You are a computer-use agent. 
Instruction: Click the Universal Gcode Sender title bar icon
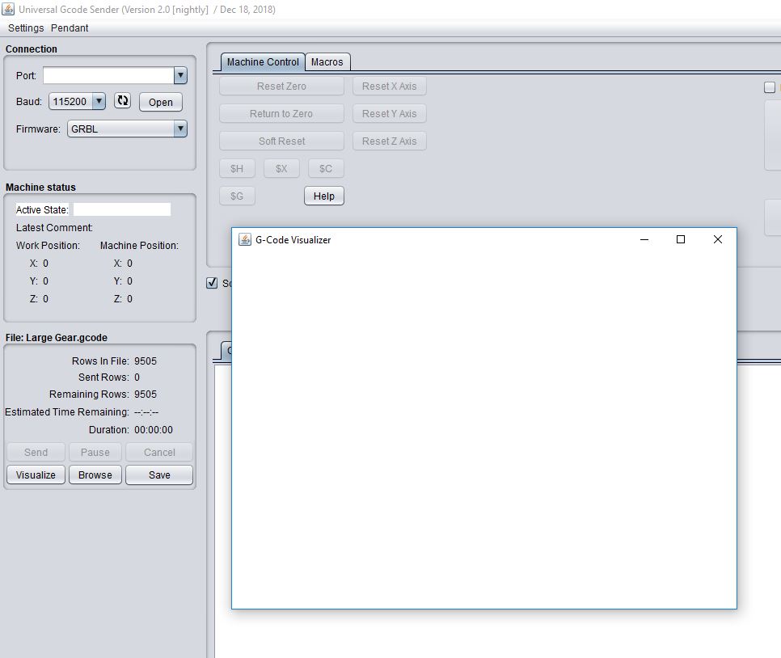(x=8, y=9)
